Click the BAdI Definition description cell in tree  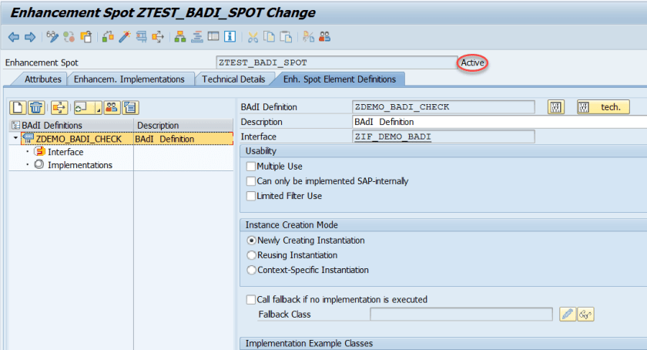pos(183,139)
